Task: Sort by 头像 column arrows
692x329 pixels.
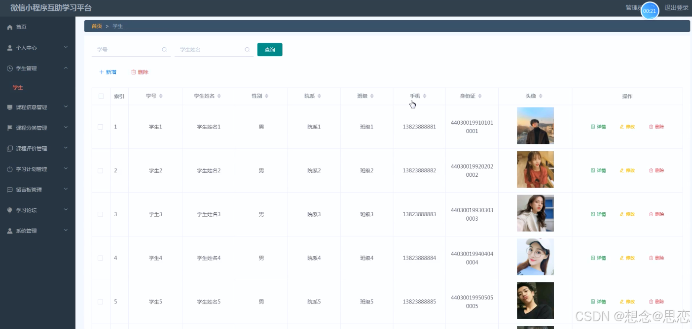Action: click(541, 96)
